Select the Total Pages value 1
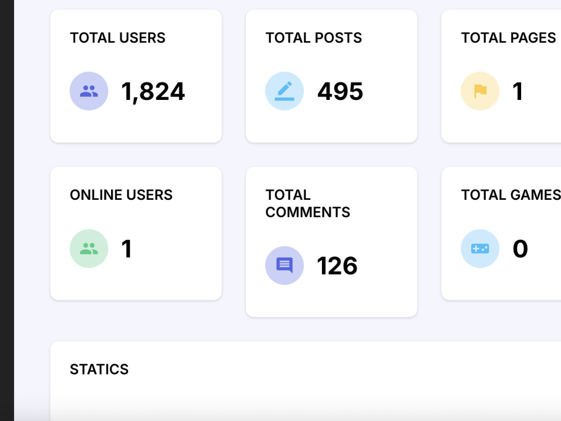This screenshot has width=561, height=421. click(518, 91)
